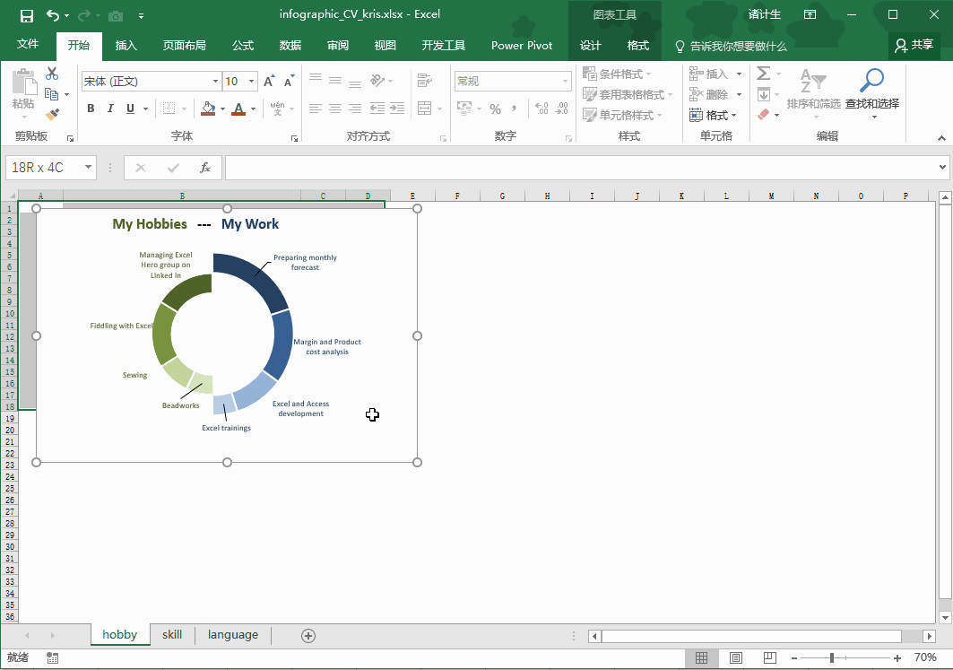This screenshot has height=670, width=953.
Task: Add a new sheet with plus button
Action: [308, 636]
